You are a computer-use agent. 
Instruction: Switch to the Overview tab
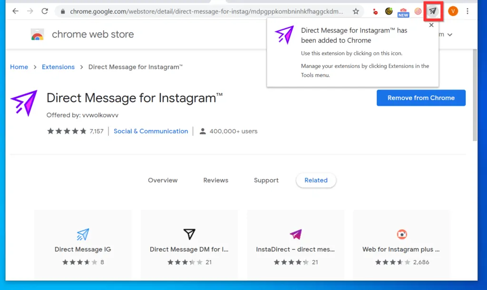163,180
